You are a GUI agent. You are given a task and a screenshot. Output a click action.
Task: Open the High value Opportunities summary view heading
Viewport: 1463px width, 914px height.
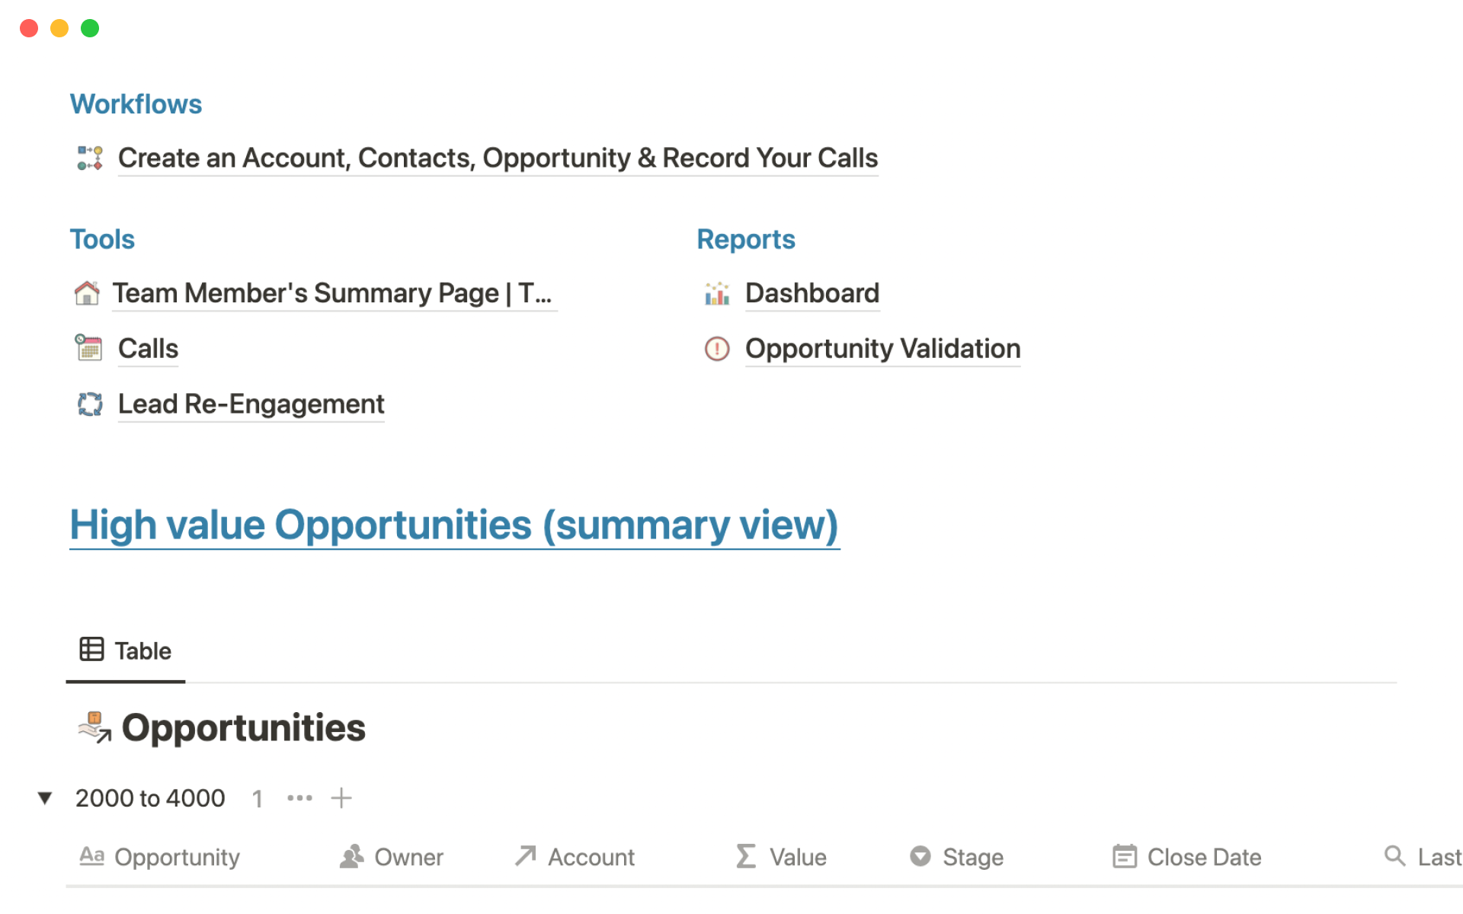point(454,525)
